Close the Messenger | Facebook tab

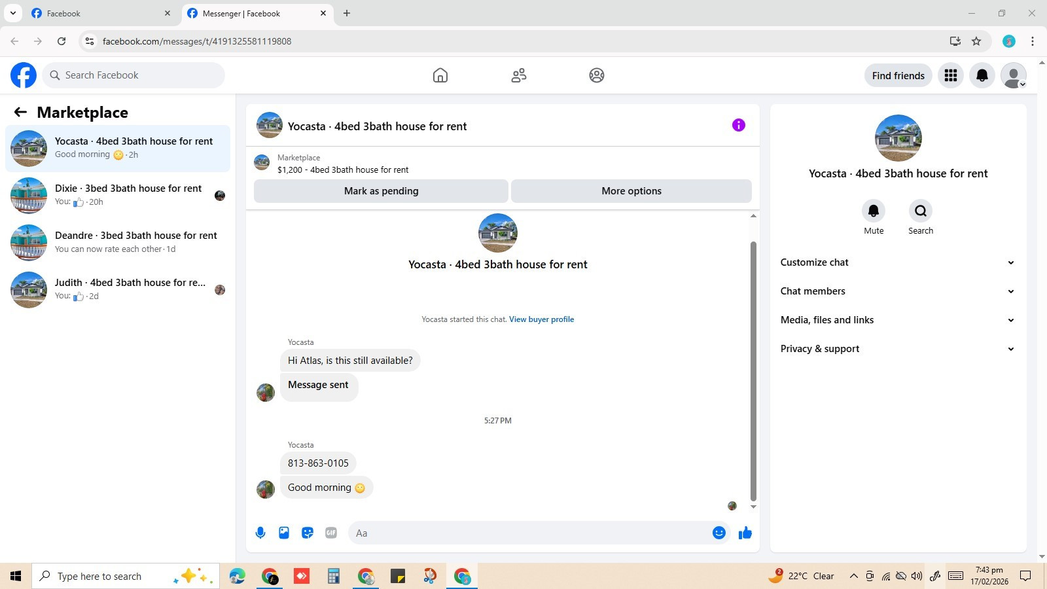(x=323, y=13)
